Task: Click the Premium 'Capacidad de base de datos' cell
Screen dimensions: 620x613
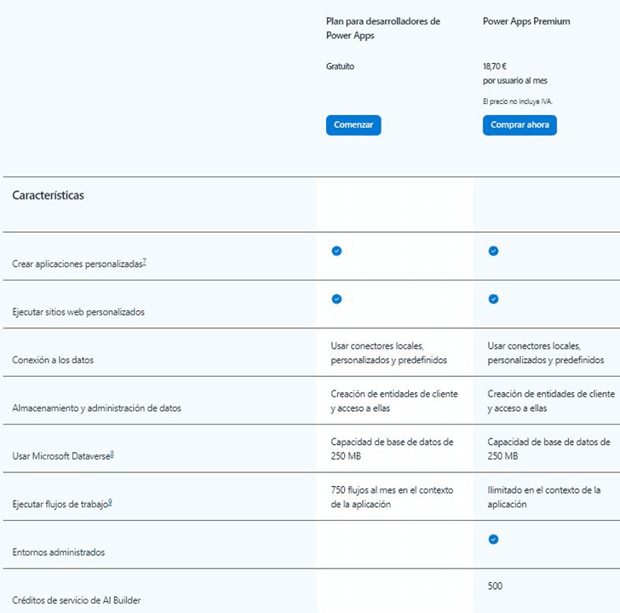Action: click(x=548, y=449)
